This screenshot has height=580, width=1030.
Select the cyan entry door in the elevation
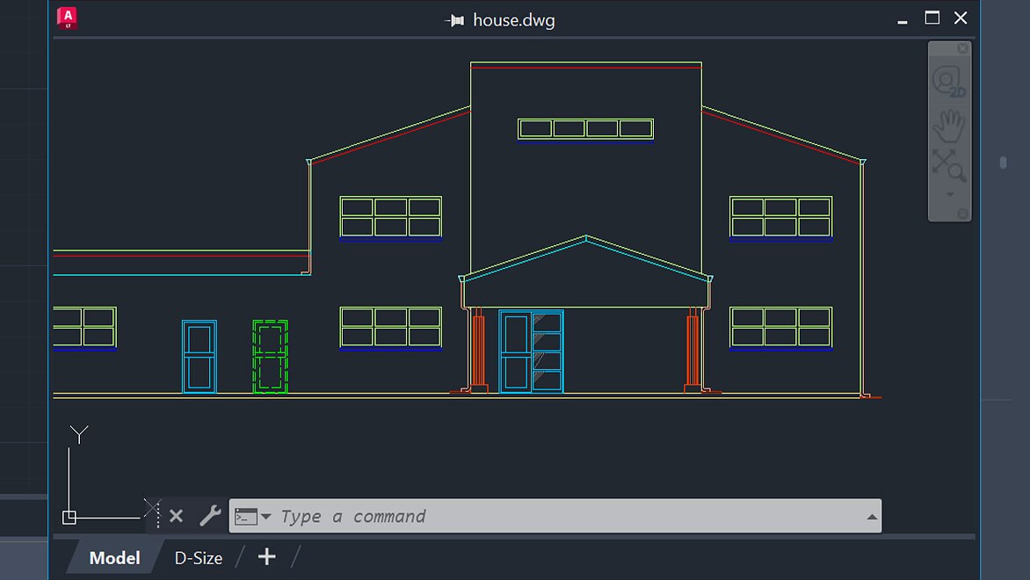tap(531, 350)
